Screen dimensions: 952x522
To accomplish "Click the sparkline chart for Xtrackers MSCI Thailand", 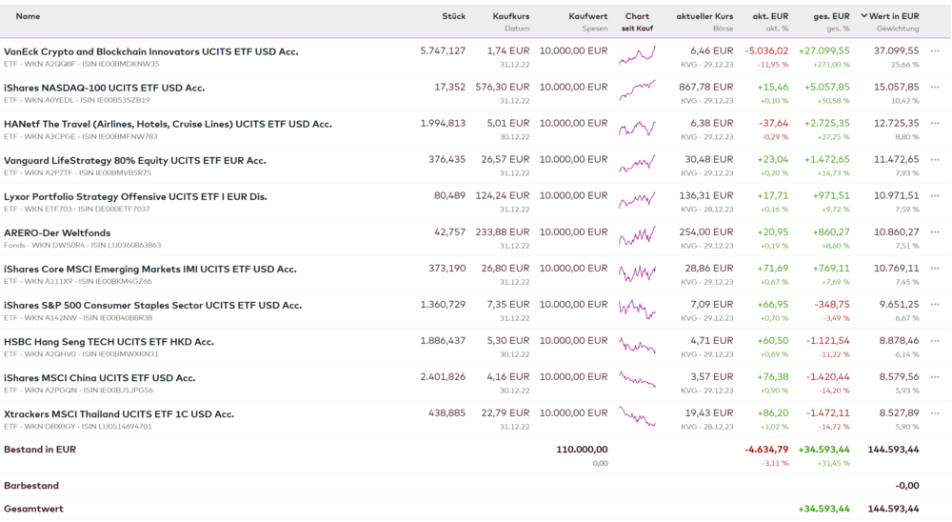I will (637, 417).
